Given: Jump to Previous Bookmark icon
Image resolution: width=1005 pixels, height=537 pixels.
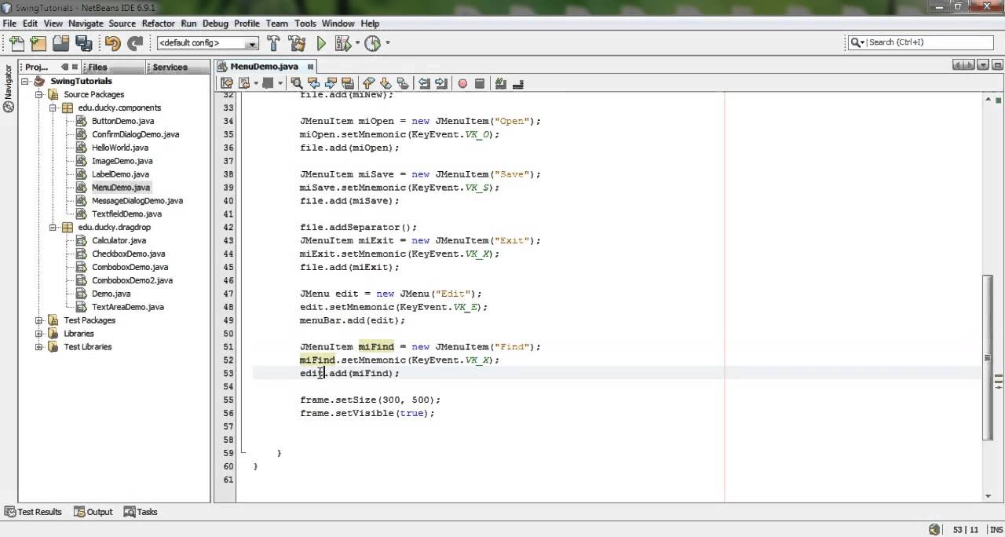Looking at the screenshot, I should coord(368,83).
